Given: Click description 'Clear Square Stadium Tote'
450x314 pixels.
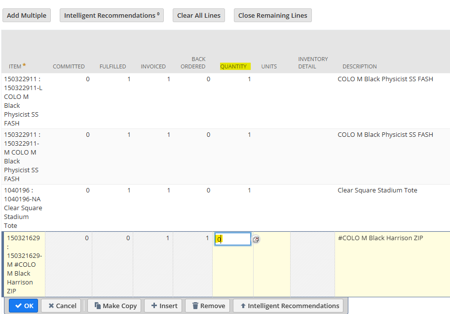Looking at the screenshot, I should [x=377, y=190].
